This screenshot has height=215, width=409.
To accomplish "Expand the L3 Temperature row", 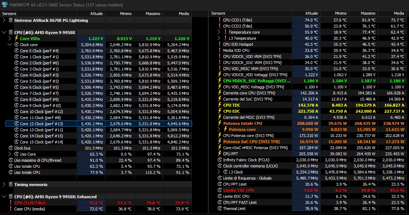I will tap(219, 38).
